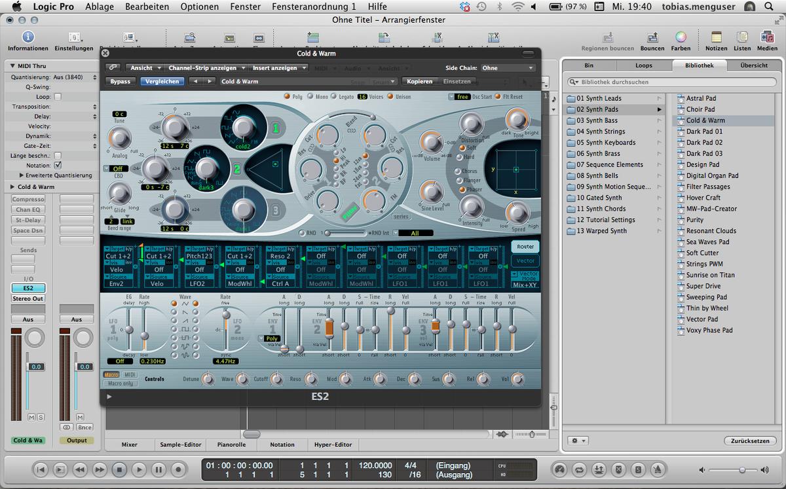
Task: Toggle the Notation checkbox
Action: (x=58, y=166)
